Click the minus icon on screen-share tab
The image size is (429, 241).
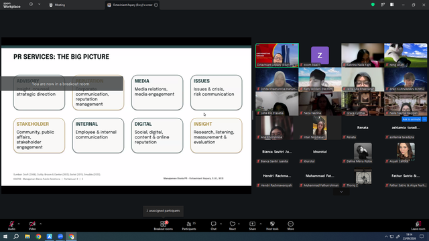156,5
